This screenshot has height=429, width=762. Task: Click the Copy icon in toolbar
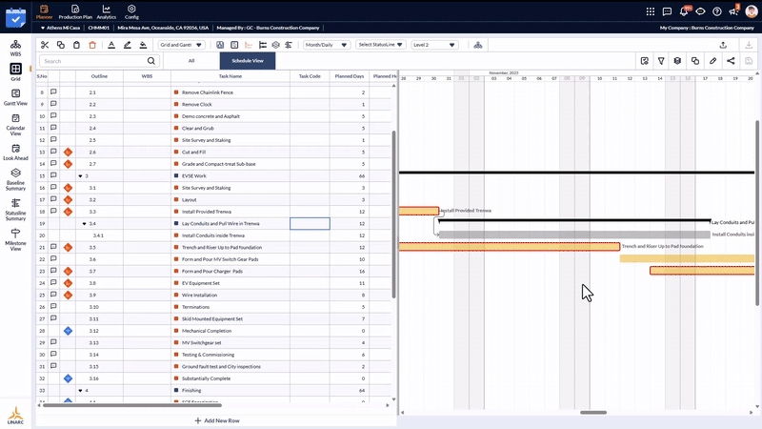pyautogui.click(x=61, y=45)
